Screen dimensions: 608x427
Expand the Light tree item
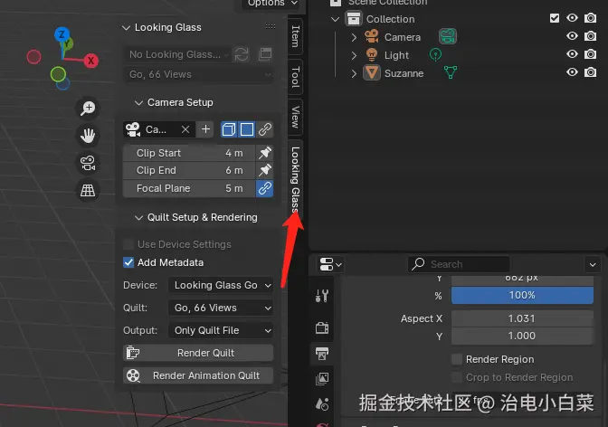[x=353, y=55]
